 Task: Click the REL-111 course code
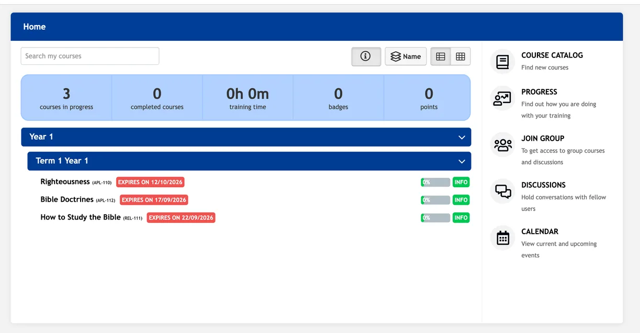(133, 219)
